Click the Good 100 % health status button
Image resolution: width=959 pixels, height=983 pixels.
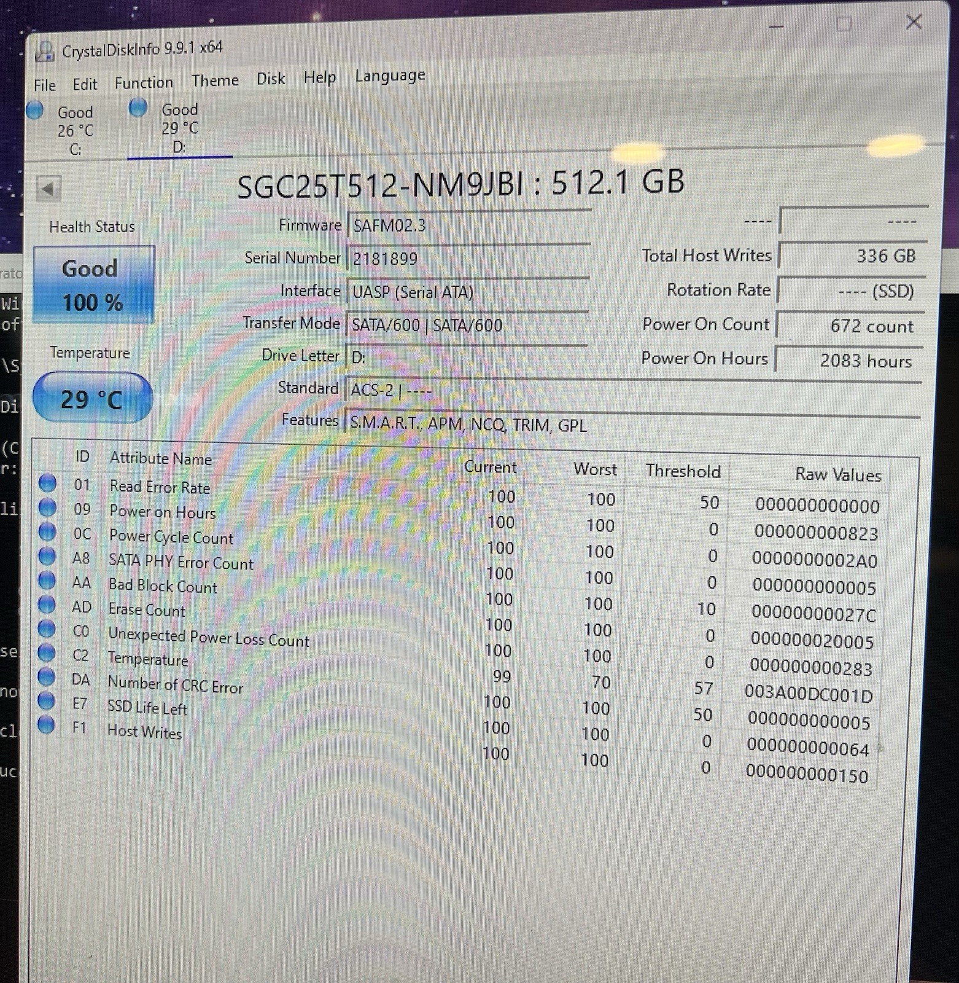(x=93, y=284)
